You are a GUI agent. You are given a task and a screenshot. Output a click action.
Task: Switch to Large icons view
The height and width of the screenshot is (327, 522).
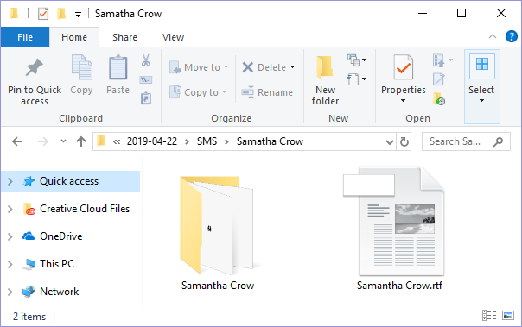click(x=508, y=316)
